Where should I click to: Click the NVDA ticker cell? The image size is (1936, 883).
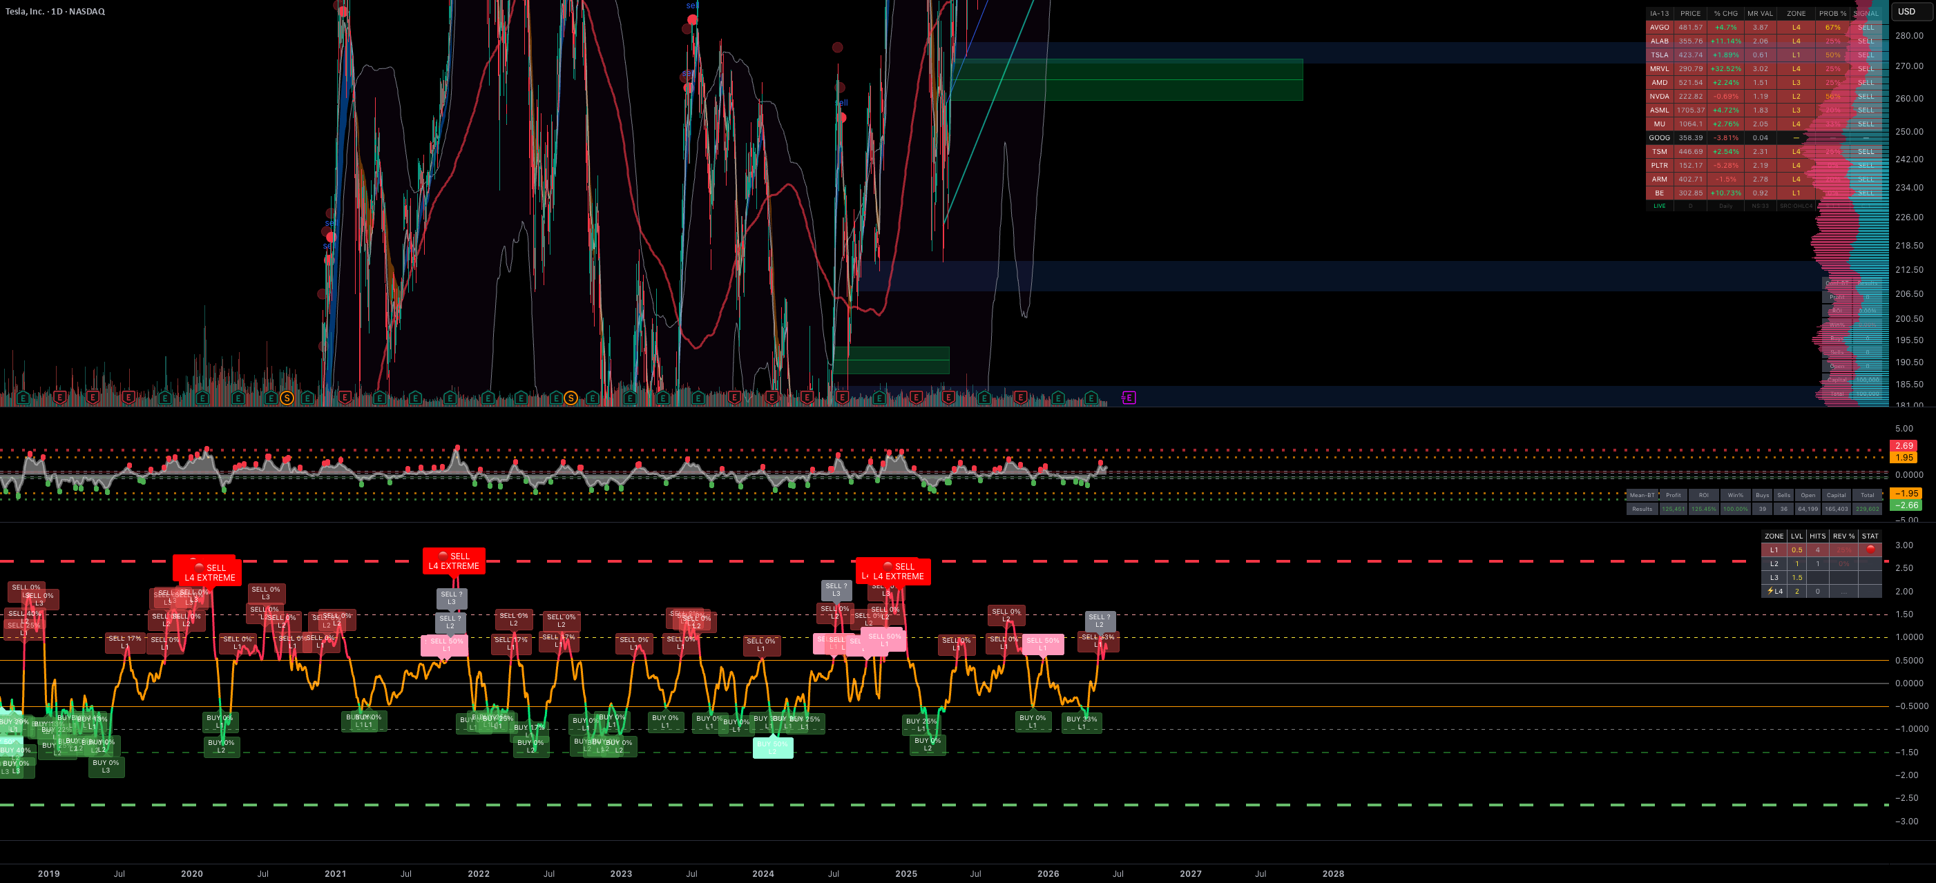[x=1660, y=96]
